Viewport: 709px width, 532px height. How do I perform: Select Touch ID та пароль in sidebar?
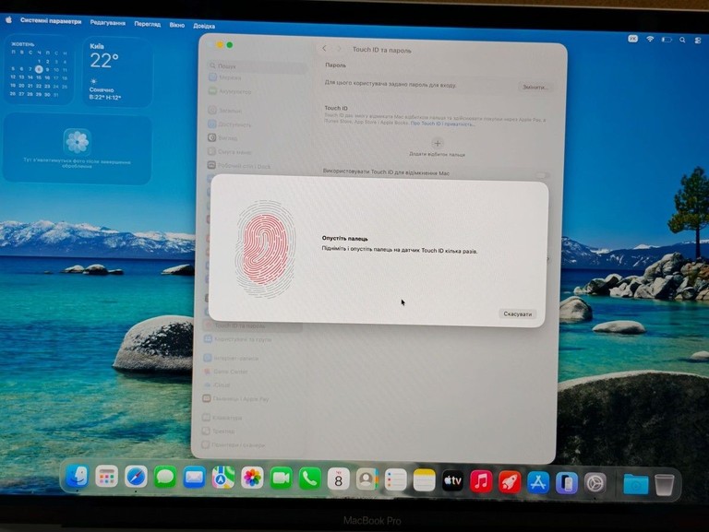coord(253,325)
